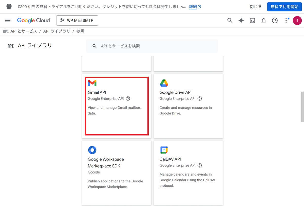This screenshot has height=206, width=304.
Task: Open the WP Mail SMTP project selector
Action: pos(77,21)
